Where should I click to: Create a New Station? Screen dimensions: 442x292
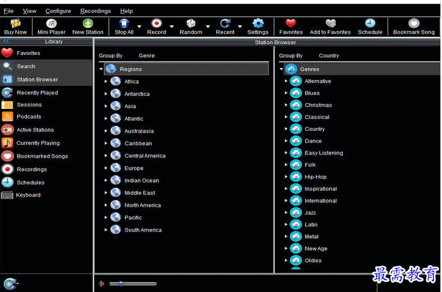[88, 27]
